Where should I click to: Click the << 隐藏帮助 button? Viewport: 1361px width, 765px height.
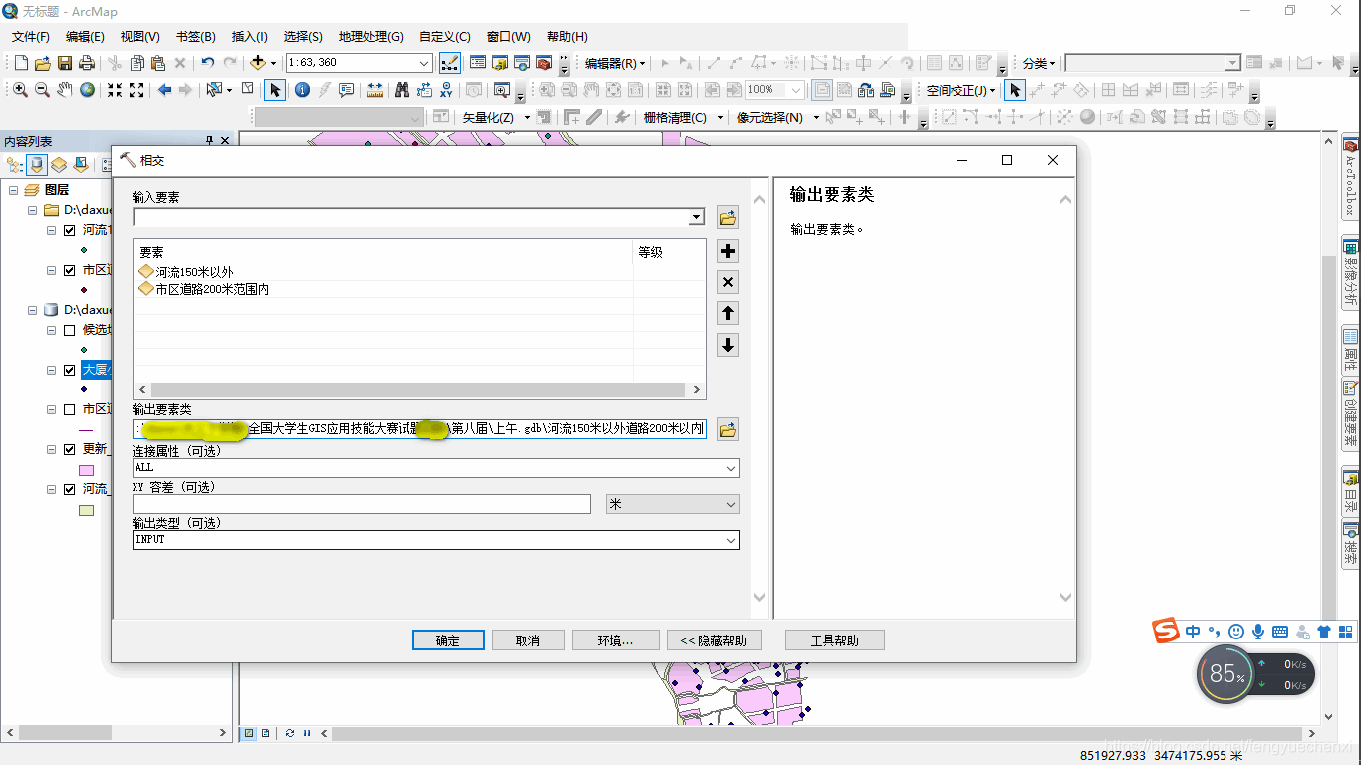(x=713, y=640)
